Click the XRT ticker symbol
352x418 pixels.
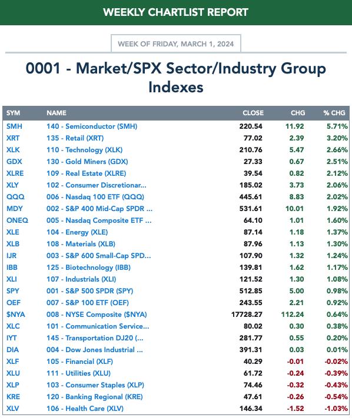[x=13, y=138]
